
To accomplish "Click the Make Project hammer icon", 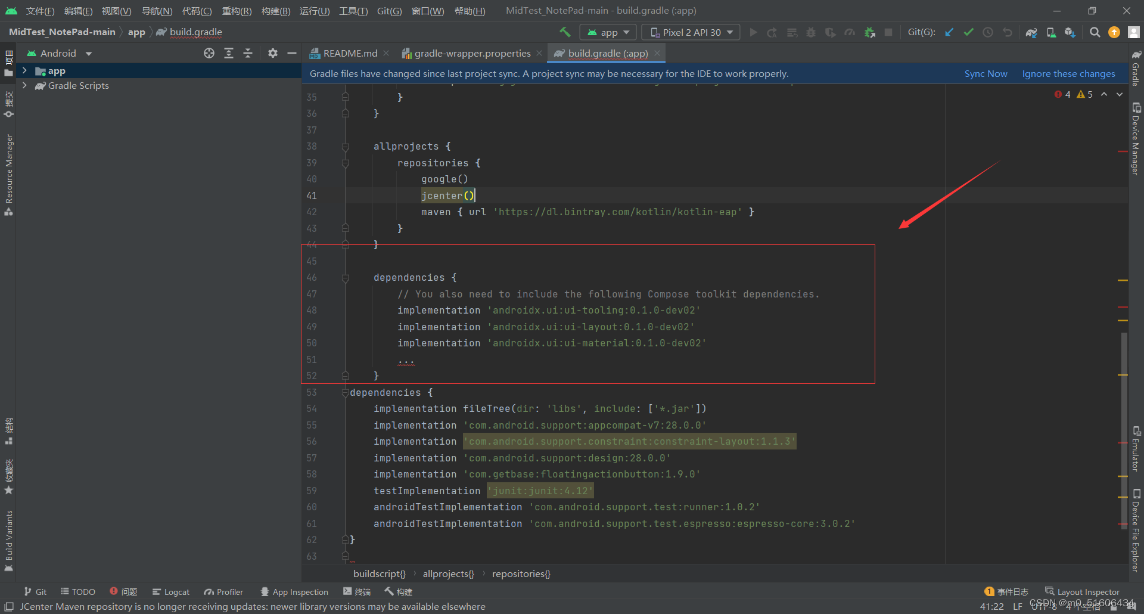I will coord(565,32).
